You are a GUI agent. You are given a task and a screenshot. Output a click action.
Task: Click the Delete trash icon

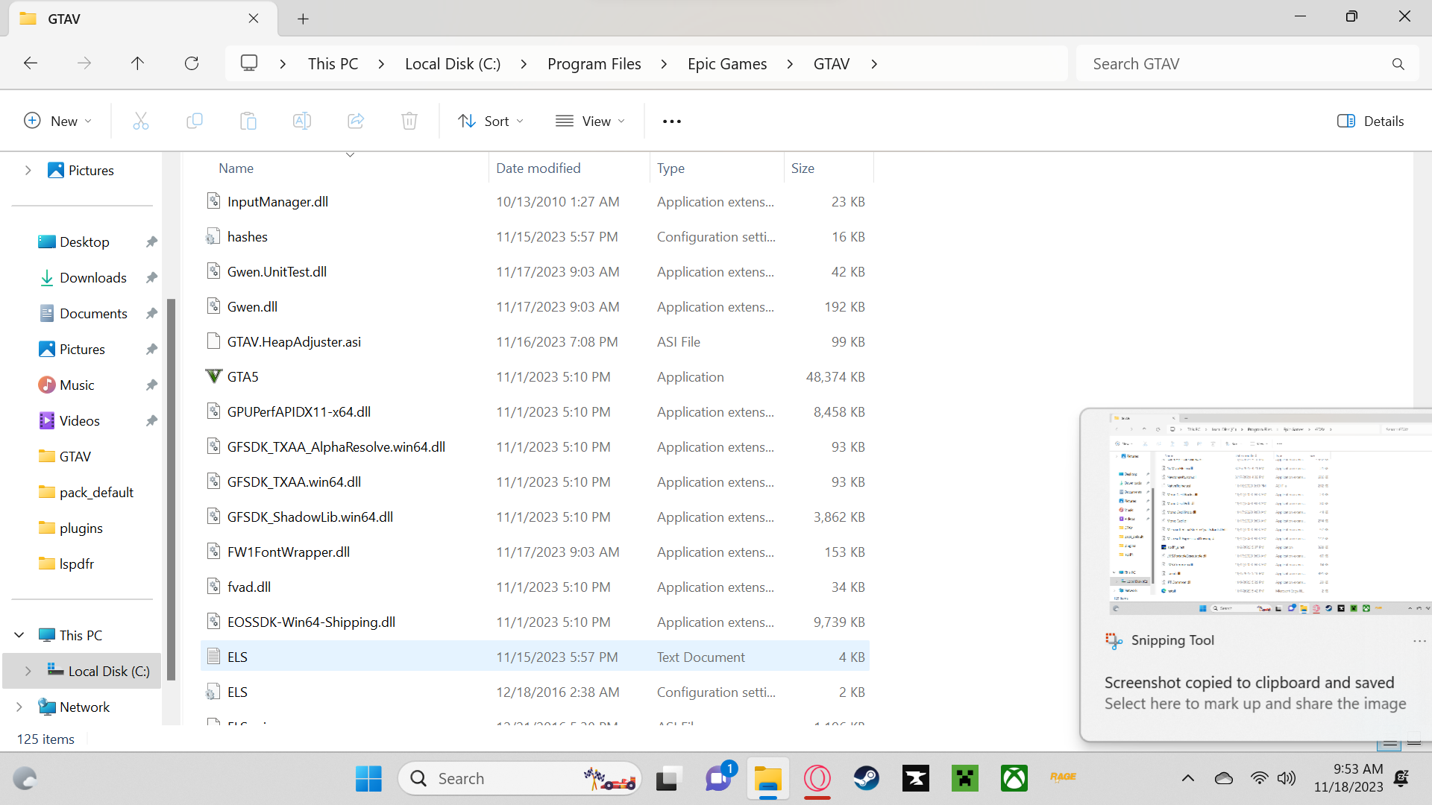(x=409, y=121)
